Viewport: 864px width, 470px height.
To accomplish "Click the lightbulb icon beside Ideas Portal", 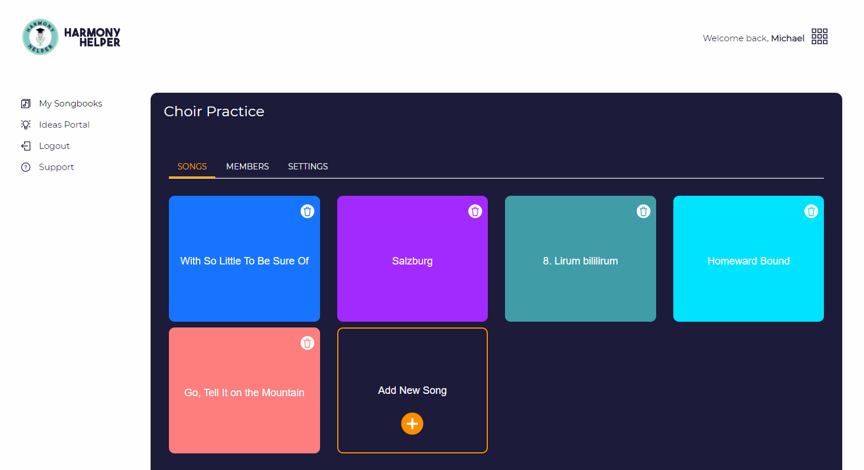I will click(26, 124).
